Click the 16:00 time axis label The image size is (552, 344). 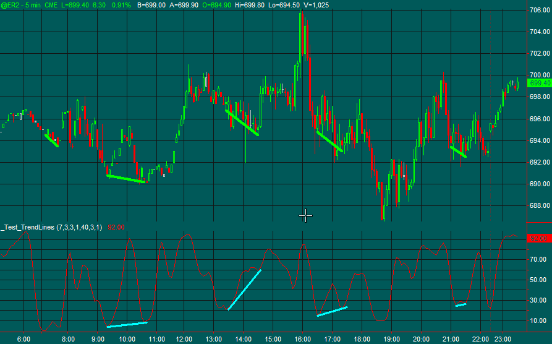coord(303,339)
